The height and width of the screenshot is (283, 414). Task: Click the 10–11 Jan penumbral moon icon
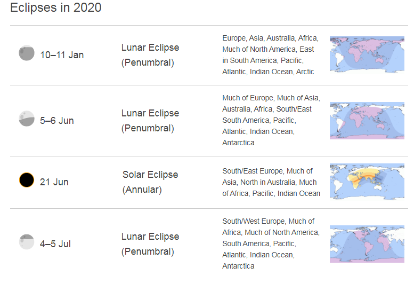pyautogui.click(x=27, y=53)
